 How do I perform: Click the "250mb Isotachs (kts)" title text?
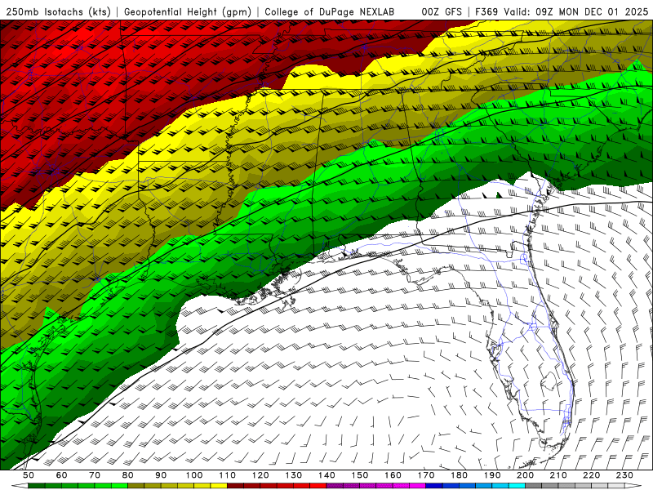click(x=59, y=12)
